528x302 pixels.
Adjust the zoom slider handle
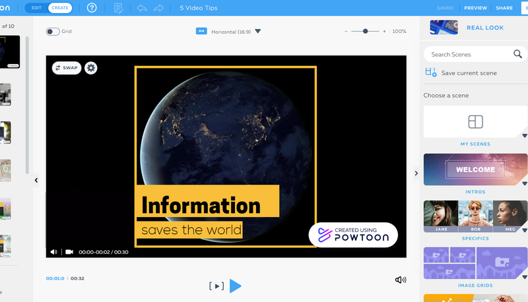point(366,31)
